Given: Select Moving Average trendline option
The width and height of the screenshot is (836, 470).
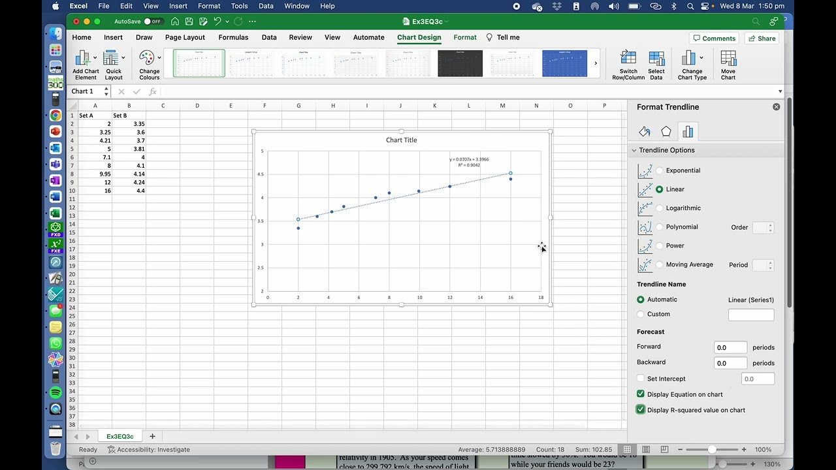Looking at the screenshot, I should click(659, 264).
